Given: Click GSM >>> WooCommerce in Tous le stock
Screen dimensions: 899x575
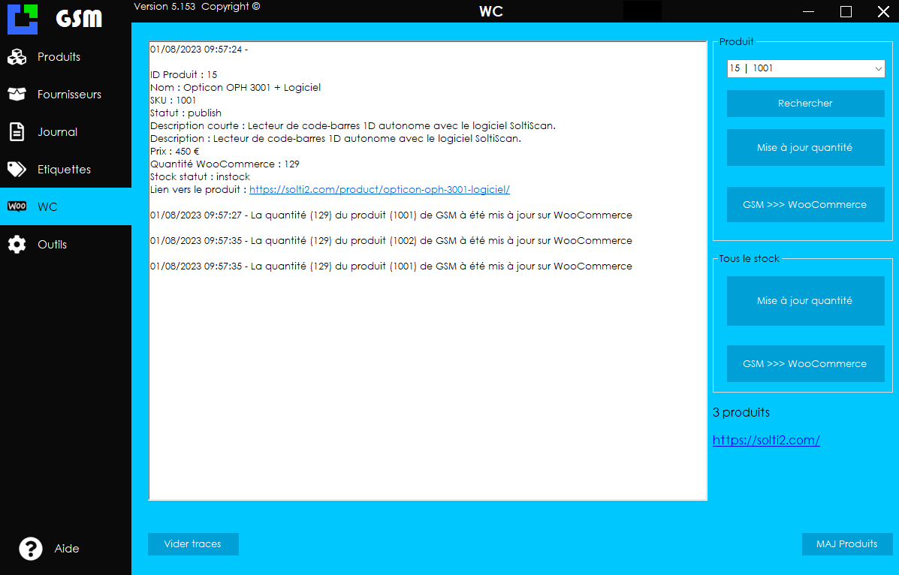Looking at the screenshot, I should [806, 363].
